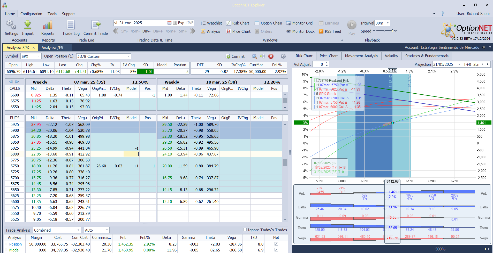Open the Projection date dropdown

pyautogui.click(x=459, y=64)
